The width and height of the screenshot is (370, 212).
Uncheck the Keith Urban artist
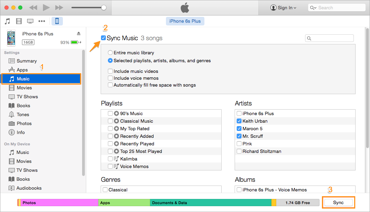click(x=239, y=121)
